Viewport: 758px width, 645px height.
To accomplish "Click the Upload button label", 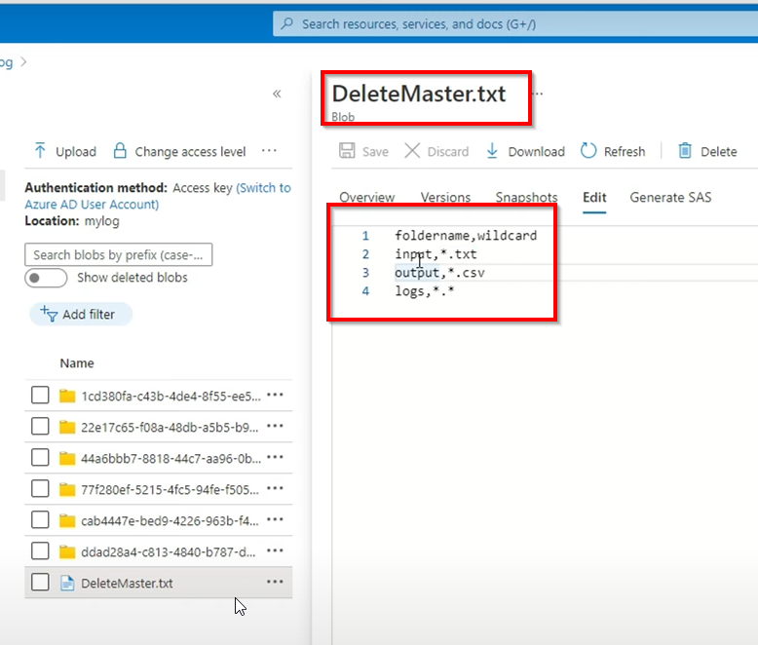I will [76, 152].
